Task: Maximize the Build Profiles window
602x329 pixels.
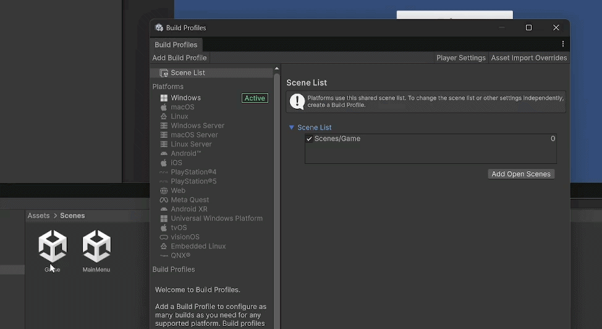Action: [528, 28]
